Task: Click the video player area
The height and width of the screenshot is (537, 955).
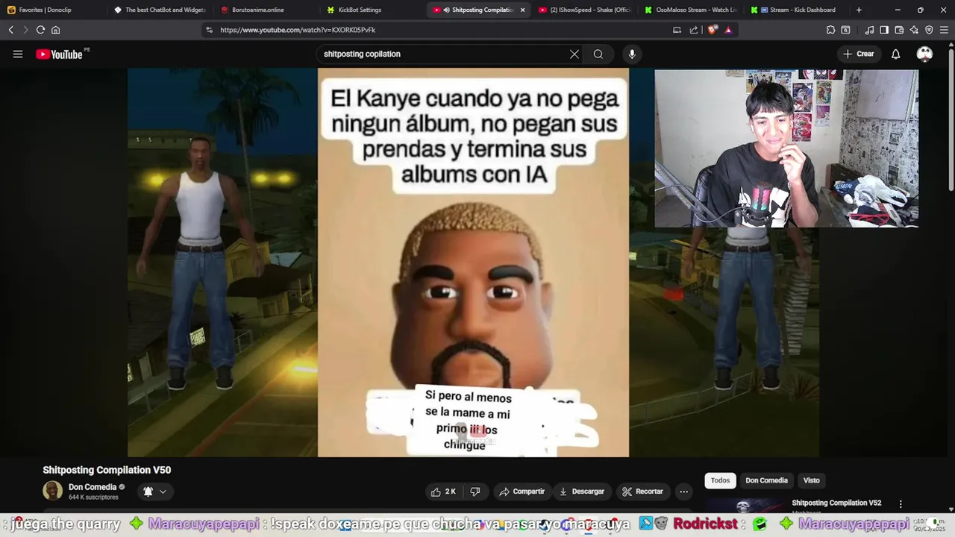Action: 473,263
